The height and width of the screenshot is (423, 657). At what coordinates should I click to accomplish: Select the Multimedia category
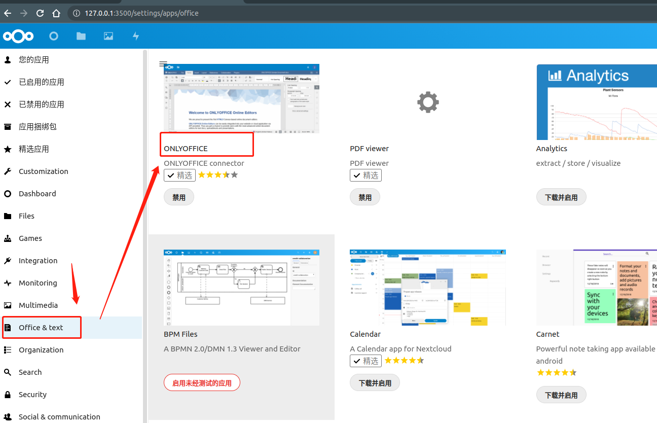click(x=71, y=305)
